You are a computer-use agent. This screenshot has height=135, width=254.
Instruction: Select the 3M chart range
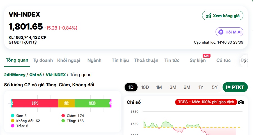pos(173,87)
